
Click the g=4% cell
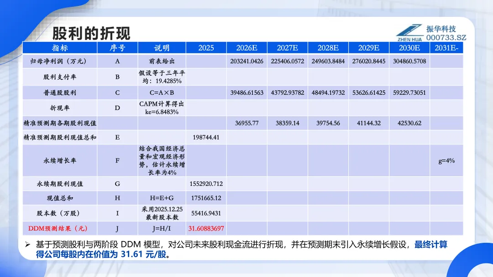point(446,161)
